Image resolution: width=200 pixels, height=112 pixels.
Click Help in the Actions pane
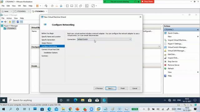click(170, 76)
